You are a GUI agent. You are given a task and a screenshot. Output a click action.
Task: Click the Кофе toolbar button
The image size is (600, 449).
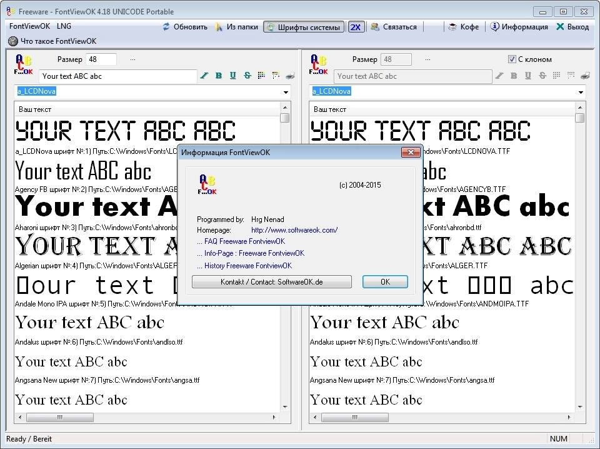pyautogui.click(x=463, y=27)
